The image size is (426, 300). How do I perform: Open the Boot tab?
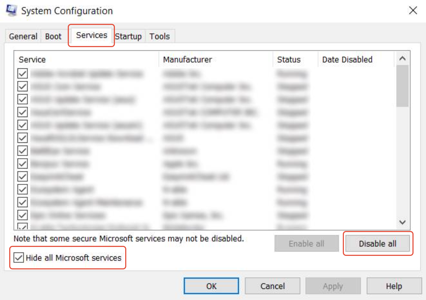coord(53,36)
